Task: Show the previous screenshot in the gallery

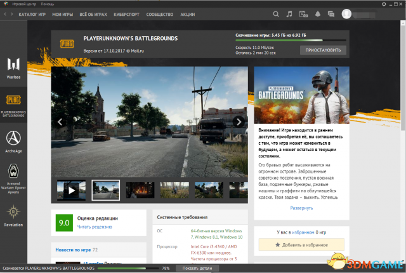Action: (x=60, y=122)
